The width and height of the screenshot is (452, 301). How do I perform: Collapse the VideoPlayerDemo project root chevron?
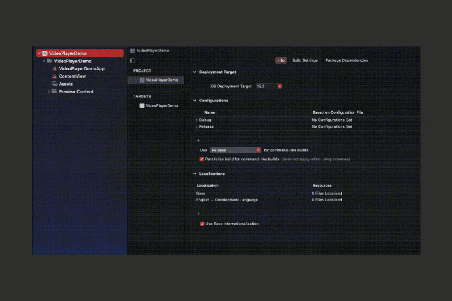tap(39, 53)
